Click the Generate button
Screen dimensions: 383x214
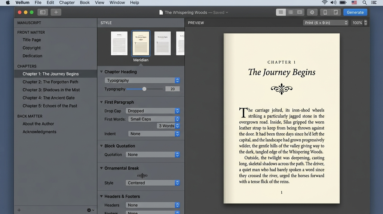point(355,12)
